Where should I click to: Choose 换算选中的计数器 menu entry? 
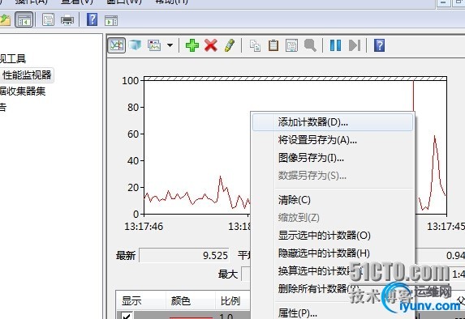coord(333,270)
